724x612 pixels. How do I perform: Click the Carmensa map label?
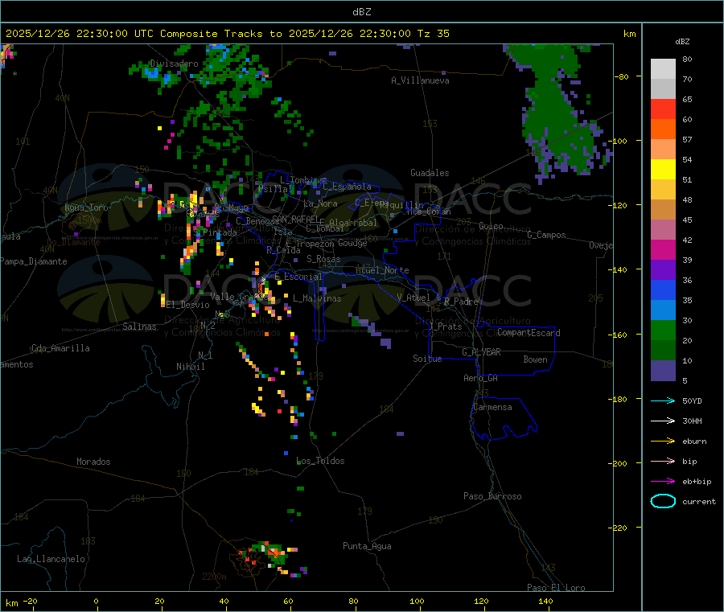[x=492, y=407]
